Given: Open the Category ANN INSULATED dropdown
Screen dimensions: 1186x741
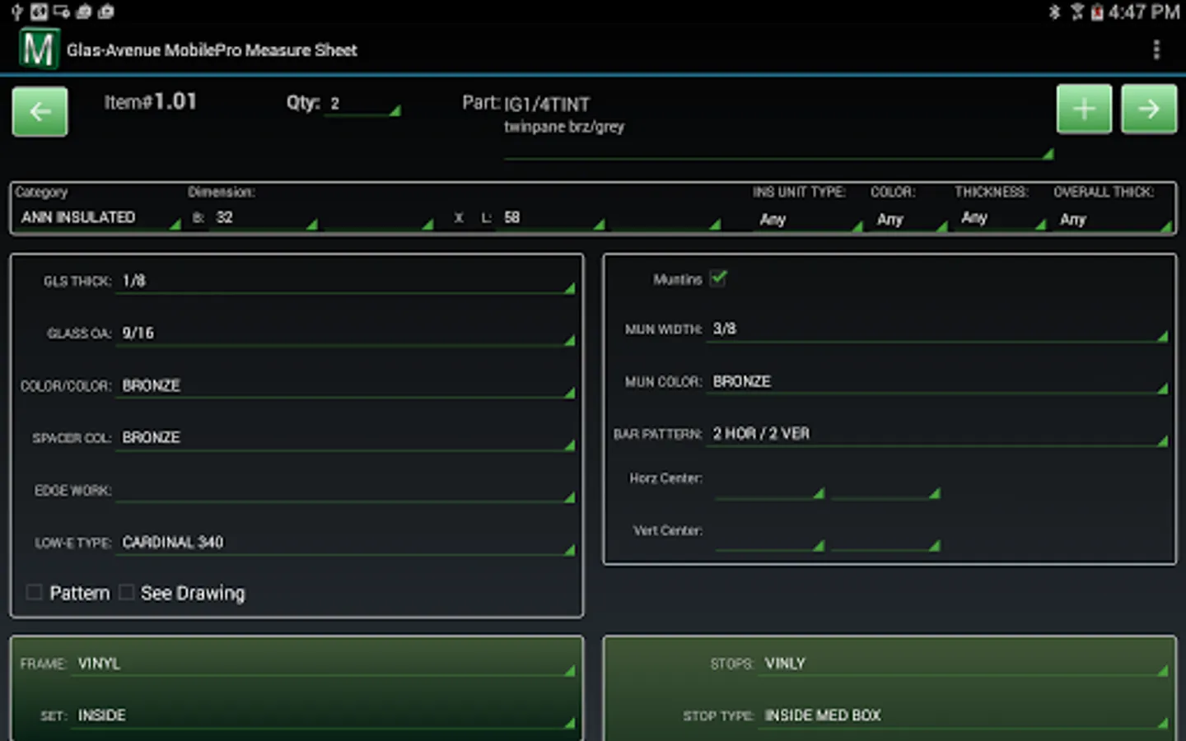Looking at the screenshot, I should 97,218.
